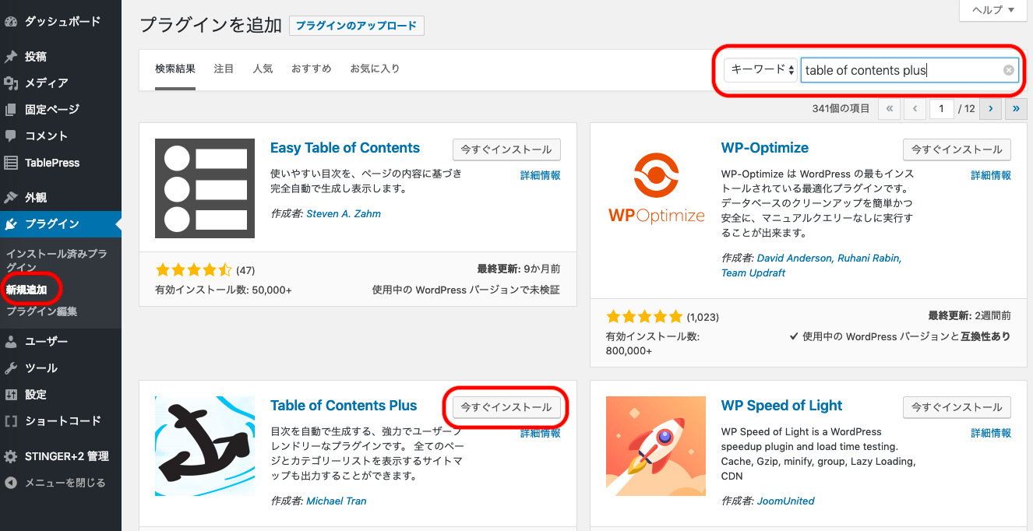Open 詳細情報 for Easy Table of Contents
The height and width of the screenshot is (531, 1033).
(541, 176)
